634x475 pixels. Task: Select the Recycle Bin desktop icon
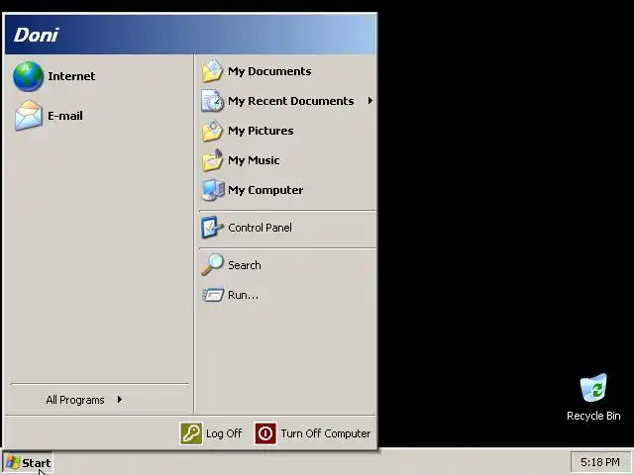[x=593, y=388]
